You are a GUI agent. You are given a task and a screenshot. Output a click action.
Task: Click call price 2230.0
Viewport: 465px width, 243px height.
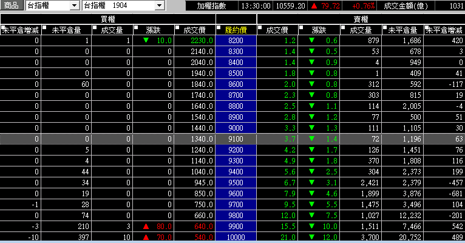(x=202, y=40)
